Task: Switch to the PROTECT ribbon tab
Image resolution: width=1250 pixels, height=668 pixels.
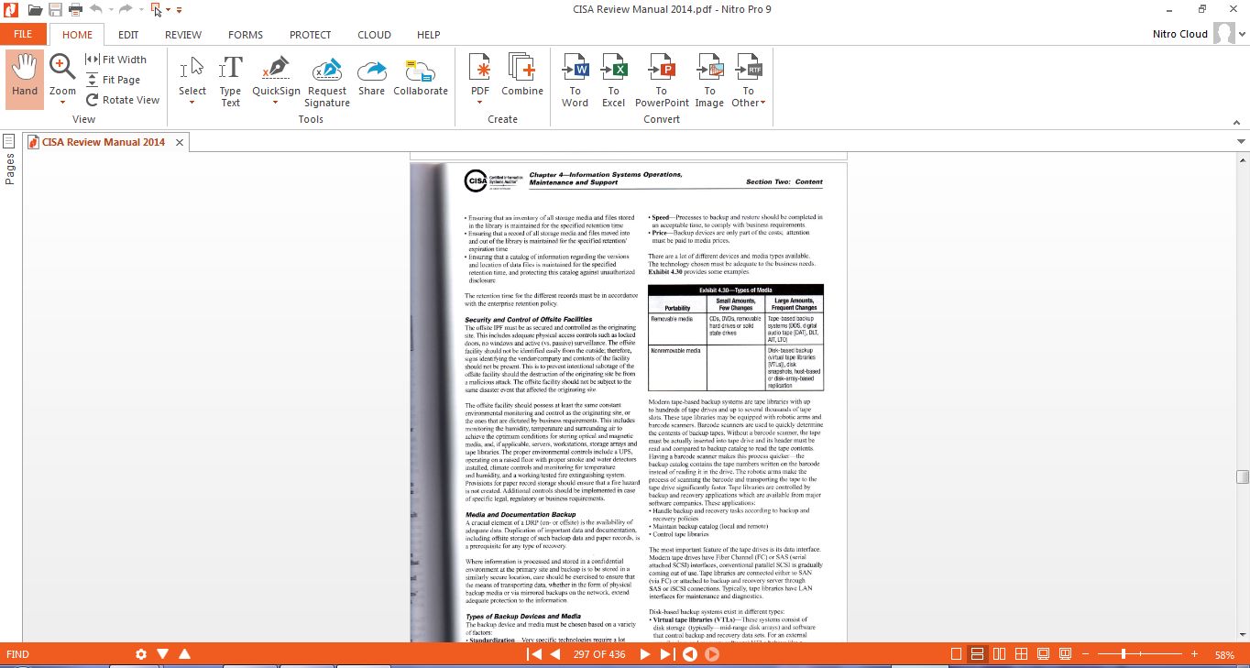Action: 311,35
